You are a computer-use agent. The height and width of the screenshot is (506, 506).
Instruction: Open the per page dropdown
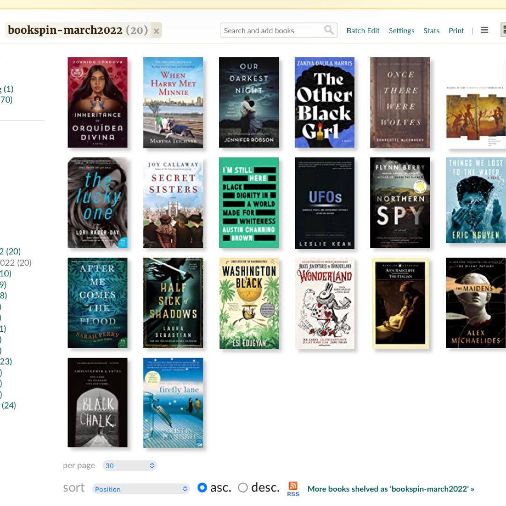130,466
